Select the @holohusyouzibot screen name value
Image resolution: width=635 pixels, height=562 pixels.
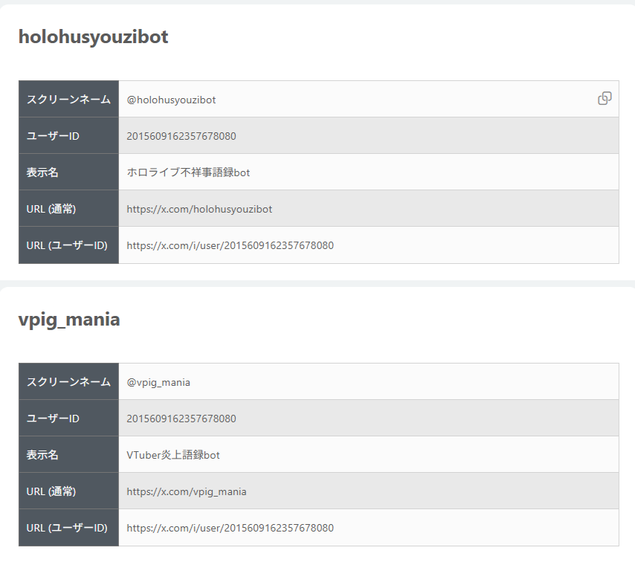click(x=171, y=100)
